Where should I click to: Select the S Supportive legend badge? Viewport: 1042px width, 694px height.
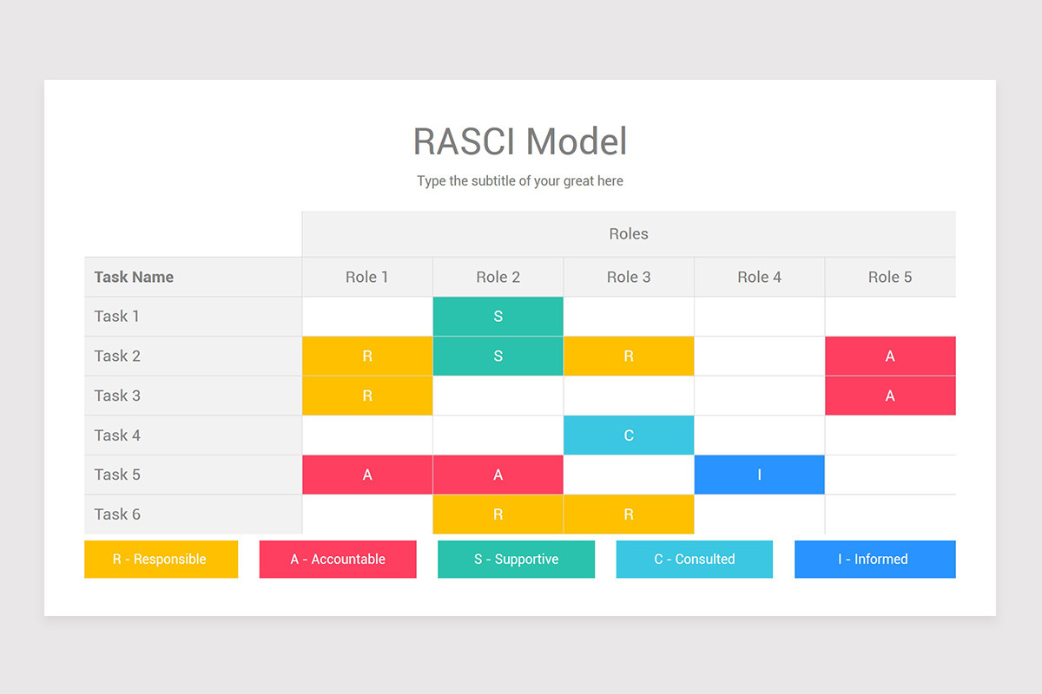[516, 560]
